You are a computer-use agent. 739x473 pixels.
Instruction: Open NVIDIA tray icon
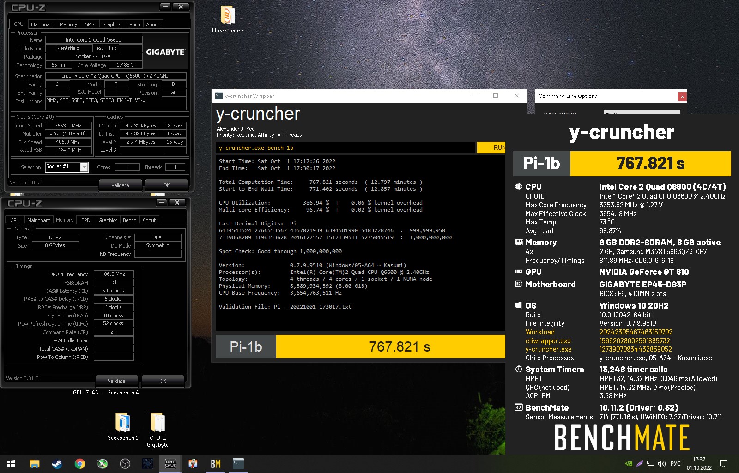click(x=629, y=464)
